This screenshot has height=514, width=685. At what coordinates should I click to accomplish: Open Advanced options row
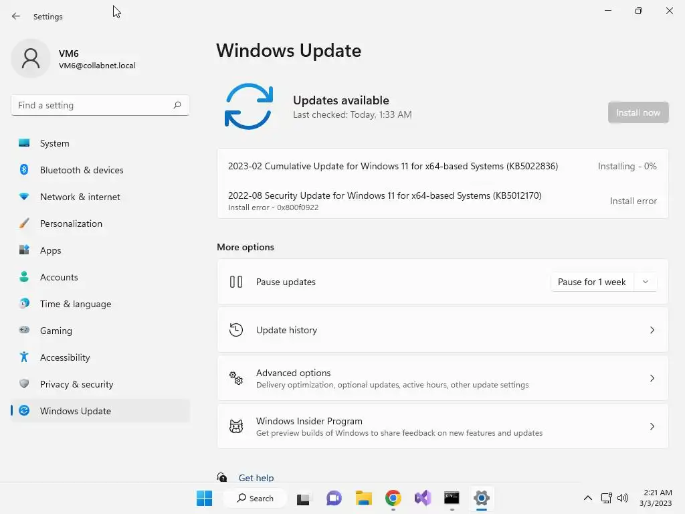443,378
